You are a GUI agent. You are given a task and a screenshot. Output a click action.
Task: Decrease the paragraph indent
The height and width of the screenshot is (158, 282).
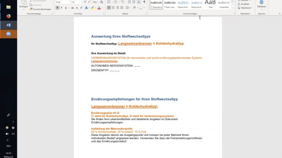click(129, 2)
